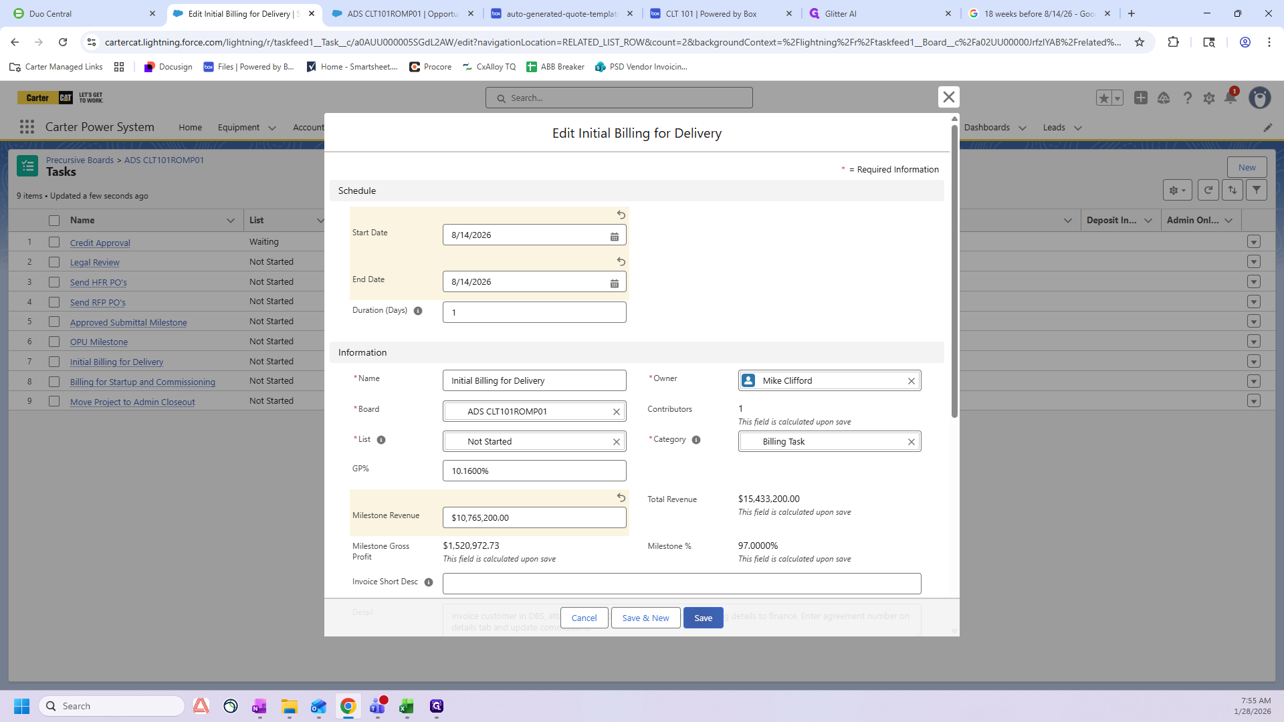1284x722 pixels.
Task: Open the Start Date calendar picker
Action: point(614,236)
